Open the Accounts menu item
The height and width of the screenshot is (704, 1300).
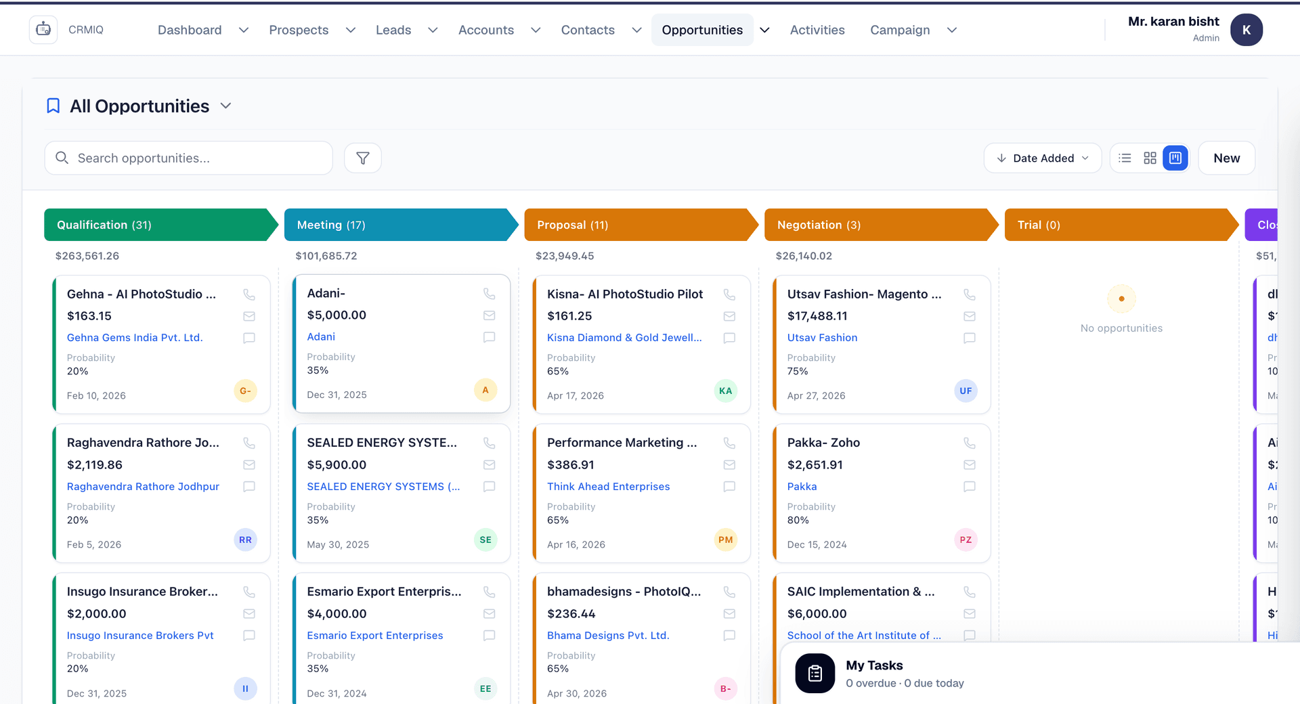coord(486,30)
